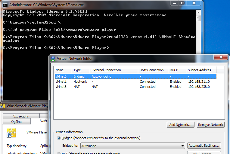Click the Automatic Settings button
Viewport: 230px width, 154px height.
(204, 146)
